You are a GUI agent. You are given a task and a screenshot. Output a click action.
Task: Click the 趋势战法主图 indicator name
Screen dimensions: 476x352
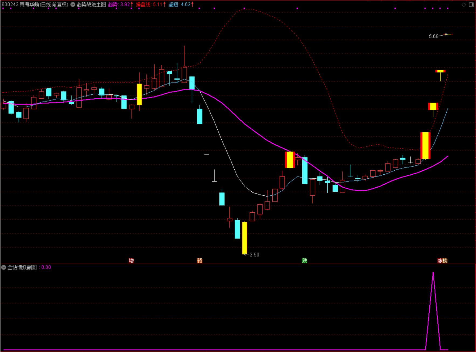pyautogui.click(x=91, y=5)
